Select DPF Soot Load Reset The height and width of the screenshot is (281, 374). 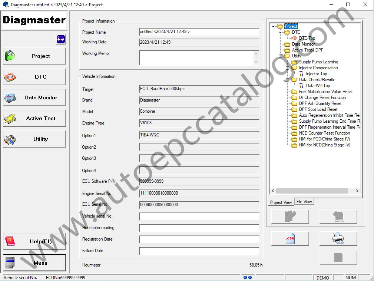[318, 109]
